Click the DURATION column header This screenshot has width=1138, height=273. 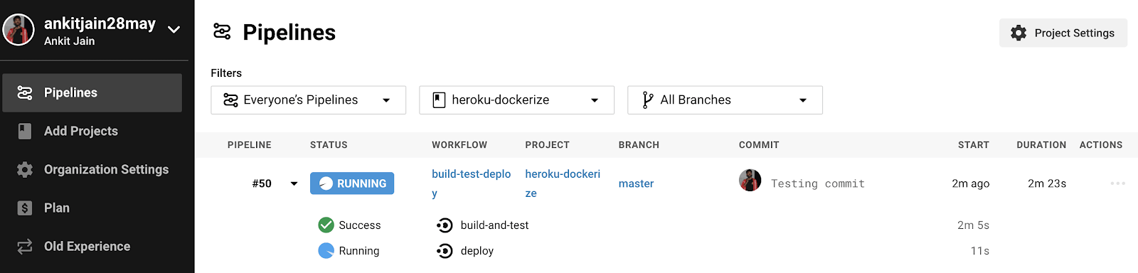click(x=1041, y=145)
